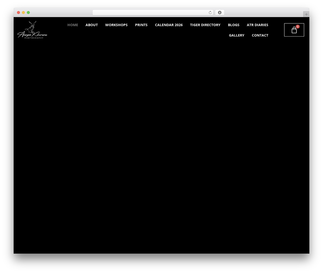Click the Aarzoo Khurana Photography logo
323x273 pixels.
32,30
